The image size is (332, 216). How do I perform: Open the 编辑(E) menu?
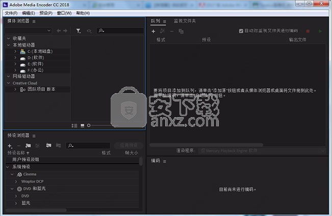click(29, 13)
